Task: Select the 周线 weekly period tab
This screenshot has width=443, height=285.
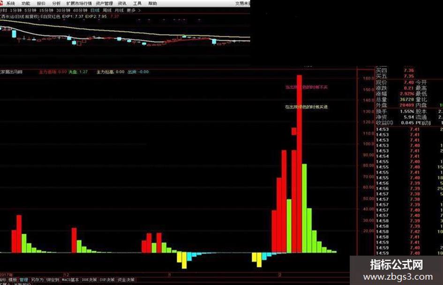Action: (x=107, y=10)
